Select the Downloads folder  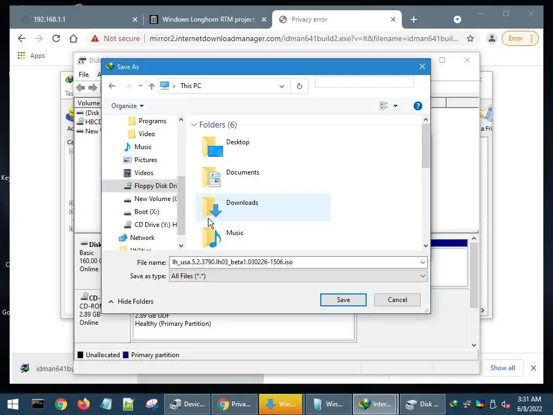tap(263, 207)
